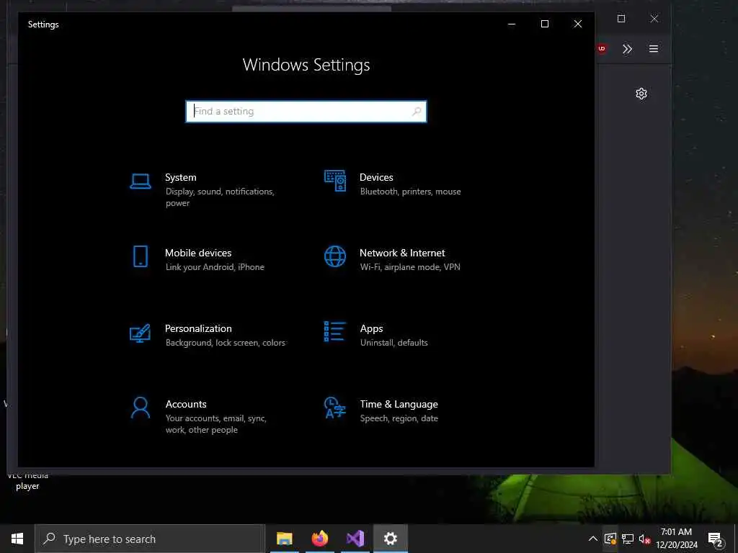The height and width of the screenshot is (553, 738).
Task: Launch Firefox from the taskbar
Action: [x=319, y=539]
